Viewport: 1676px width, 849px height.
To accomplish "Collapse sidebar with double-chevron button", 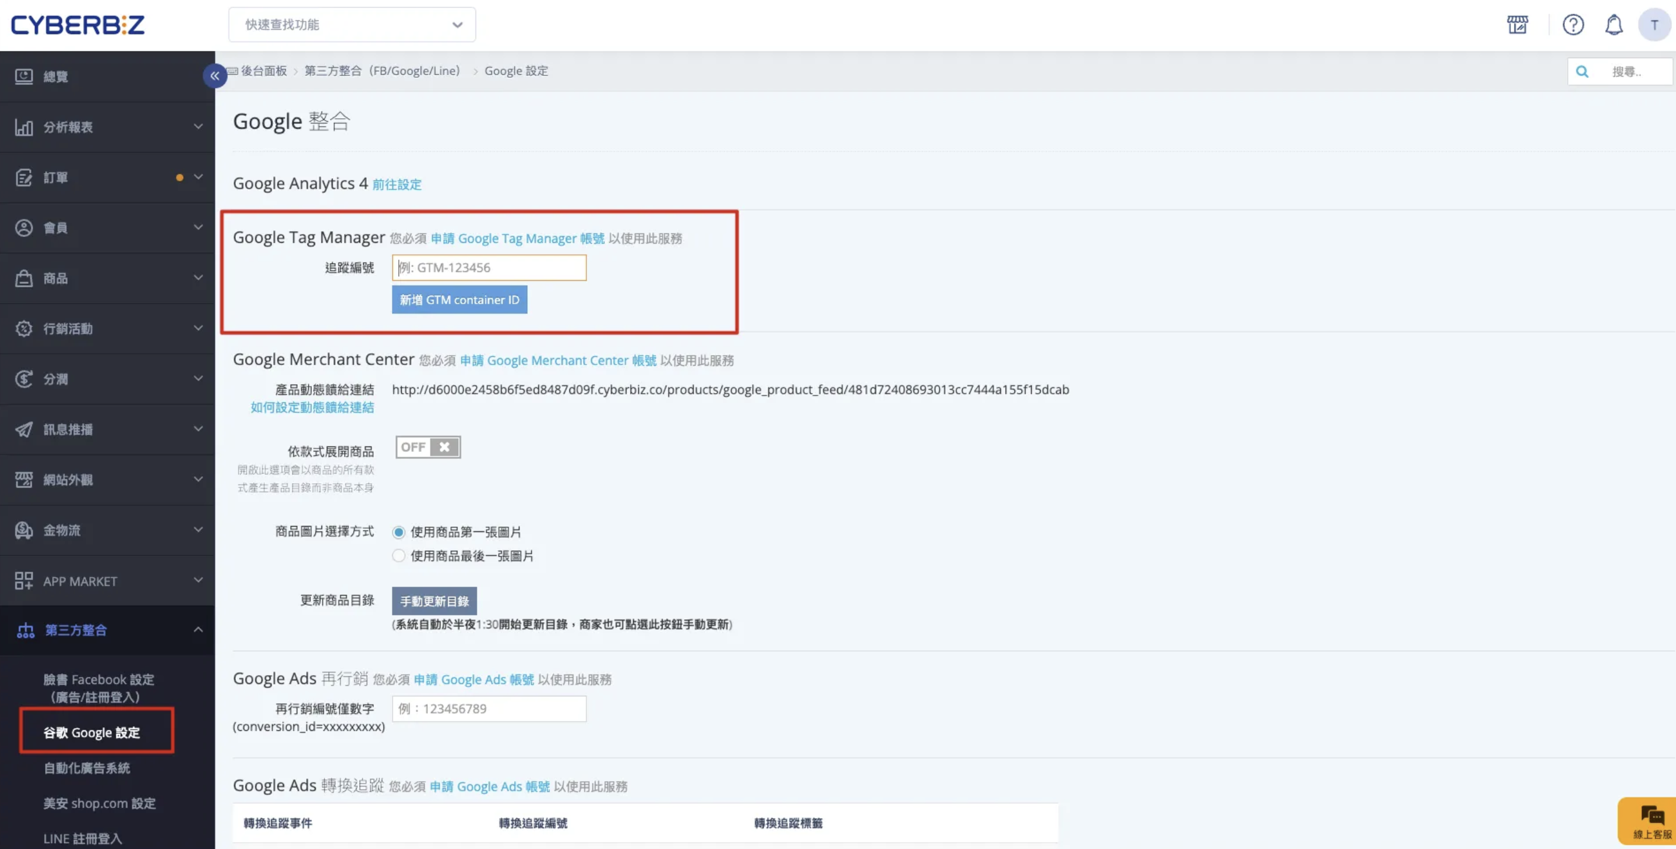I will (x=215, y=75).
